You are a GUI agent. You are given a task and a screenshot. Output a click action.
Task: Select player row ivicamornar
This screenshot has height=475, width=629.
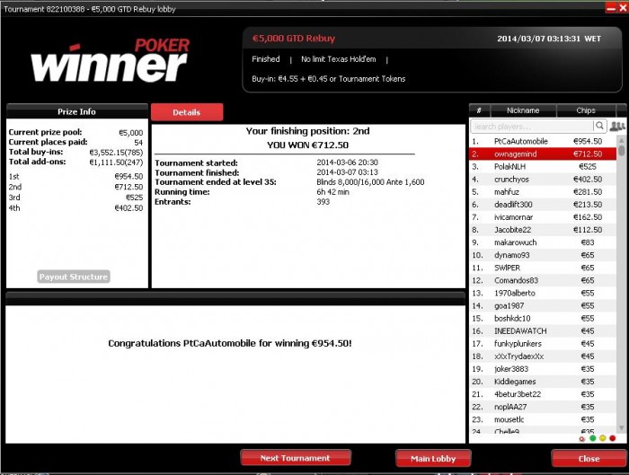[543, 217]
